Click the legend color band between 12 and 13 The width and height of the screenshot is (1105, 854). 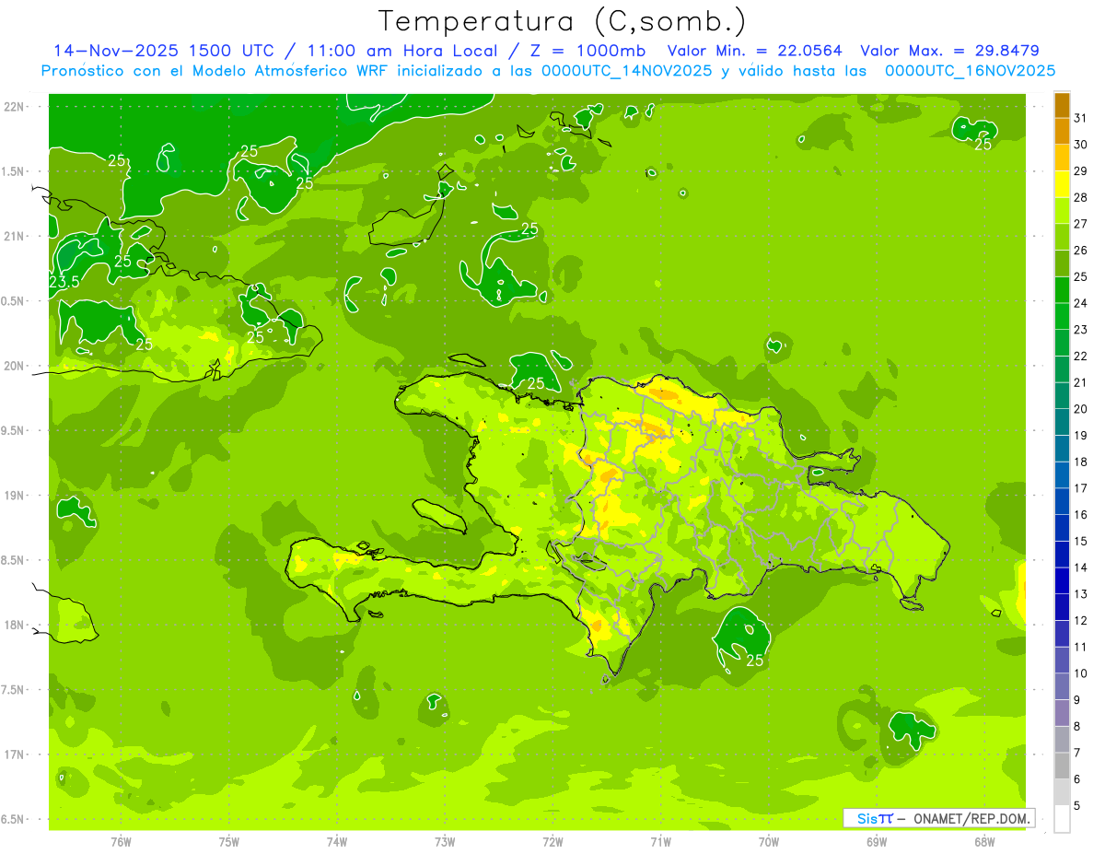(1062, 607)
